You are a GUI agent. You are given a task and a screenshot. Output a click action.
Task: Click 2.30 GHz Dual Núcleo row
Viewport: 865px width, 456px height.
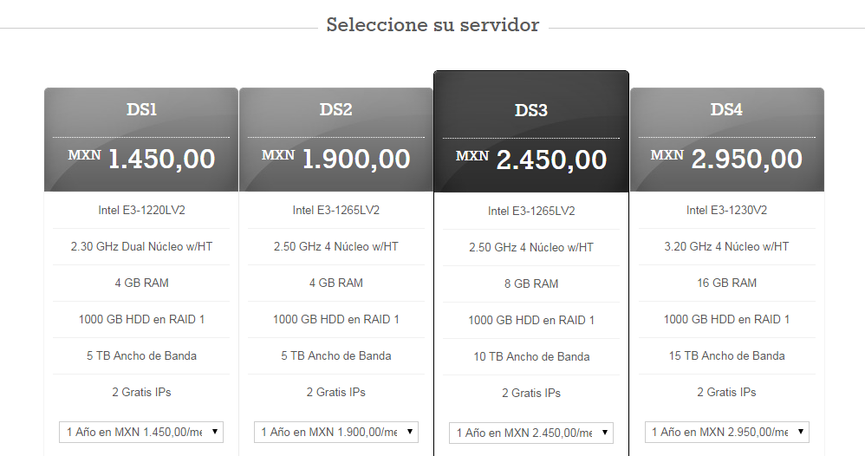tap(141, 247)
